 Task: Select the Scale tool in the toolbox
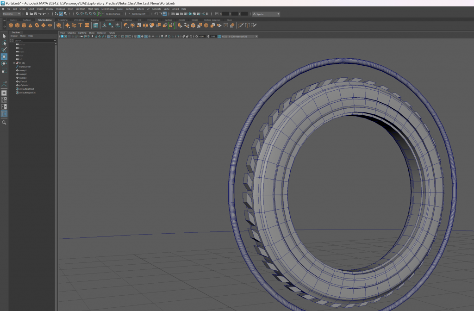click(4, 70)
